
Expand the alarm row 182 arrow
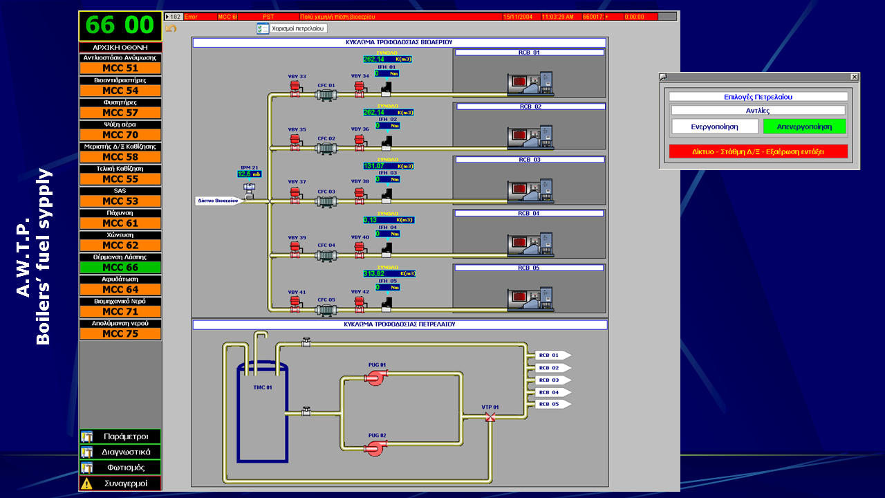(x=168, y=16)
